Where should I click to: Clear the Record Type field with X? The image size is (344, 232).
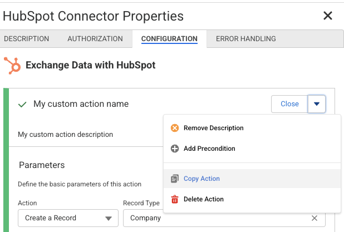[314, 218]
